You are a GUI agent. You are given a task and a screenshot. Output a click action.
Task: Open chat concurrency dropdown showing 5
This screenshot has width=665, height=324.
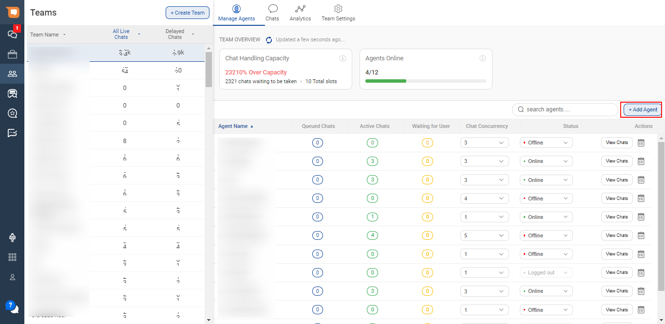click(x=484, y=235)
